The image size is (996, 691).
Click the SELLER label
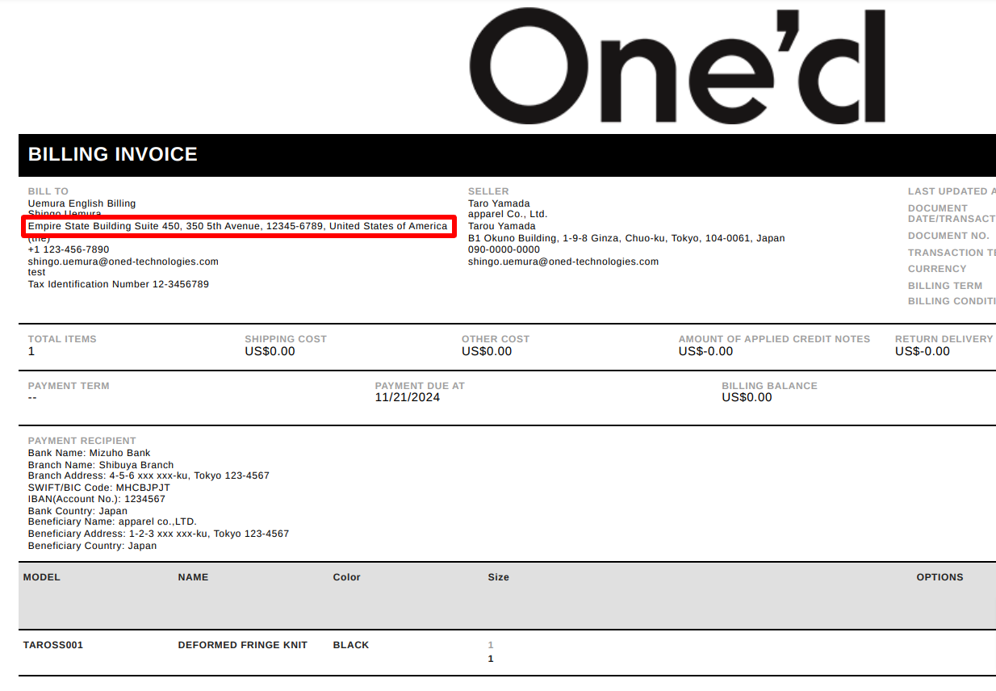point(488,191)
